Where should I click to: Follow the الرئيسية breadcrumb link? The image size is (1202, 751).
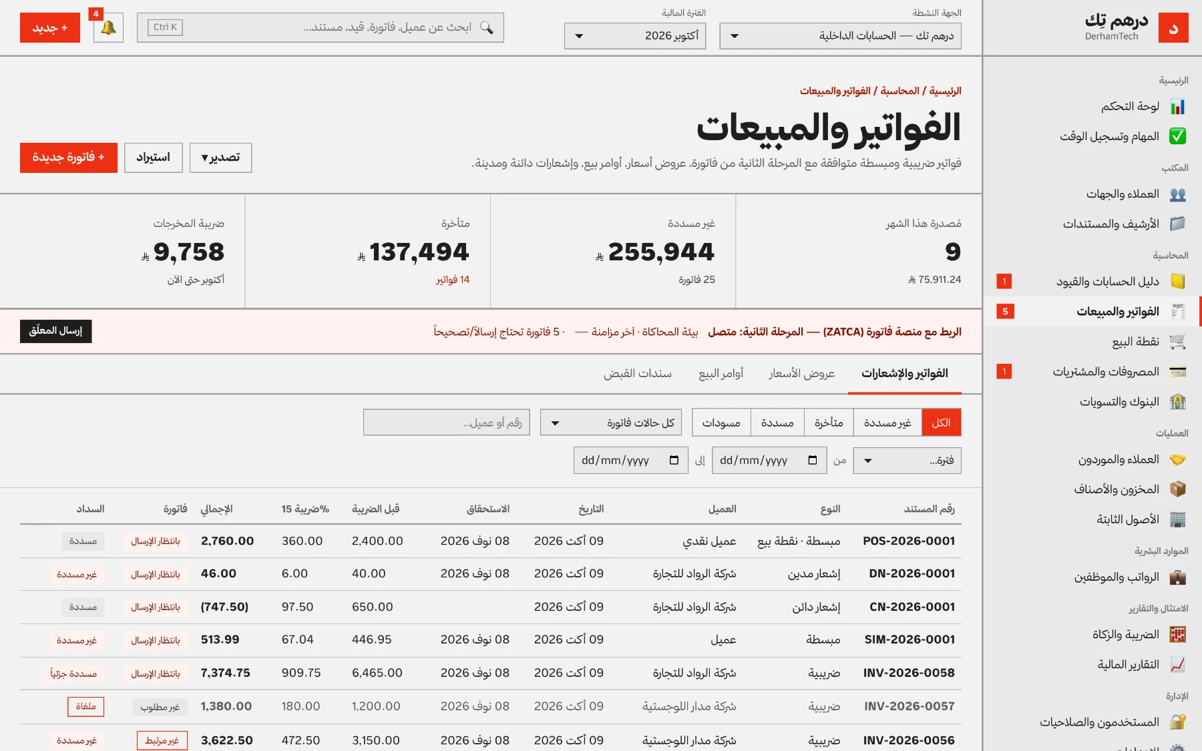[x=945, y=91]
